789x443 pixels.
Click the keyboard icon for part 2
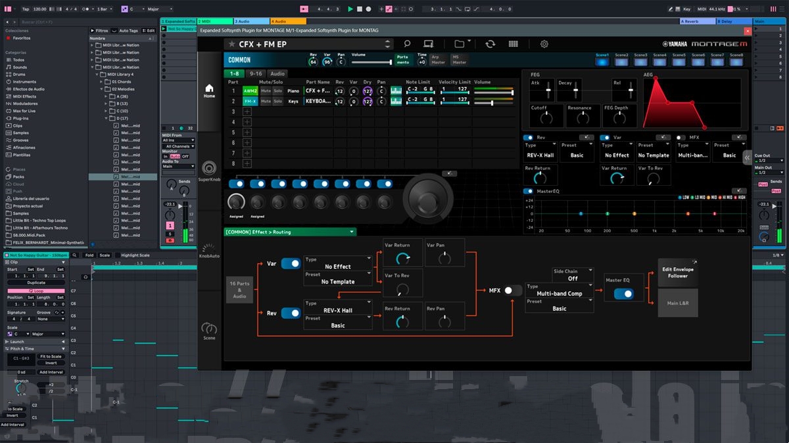[396, 101]
